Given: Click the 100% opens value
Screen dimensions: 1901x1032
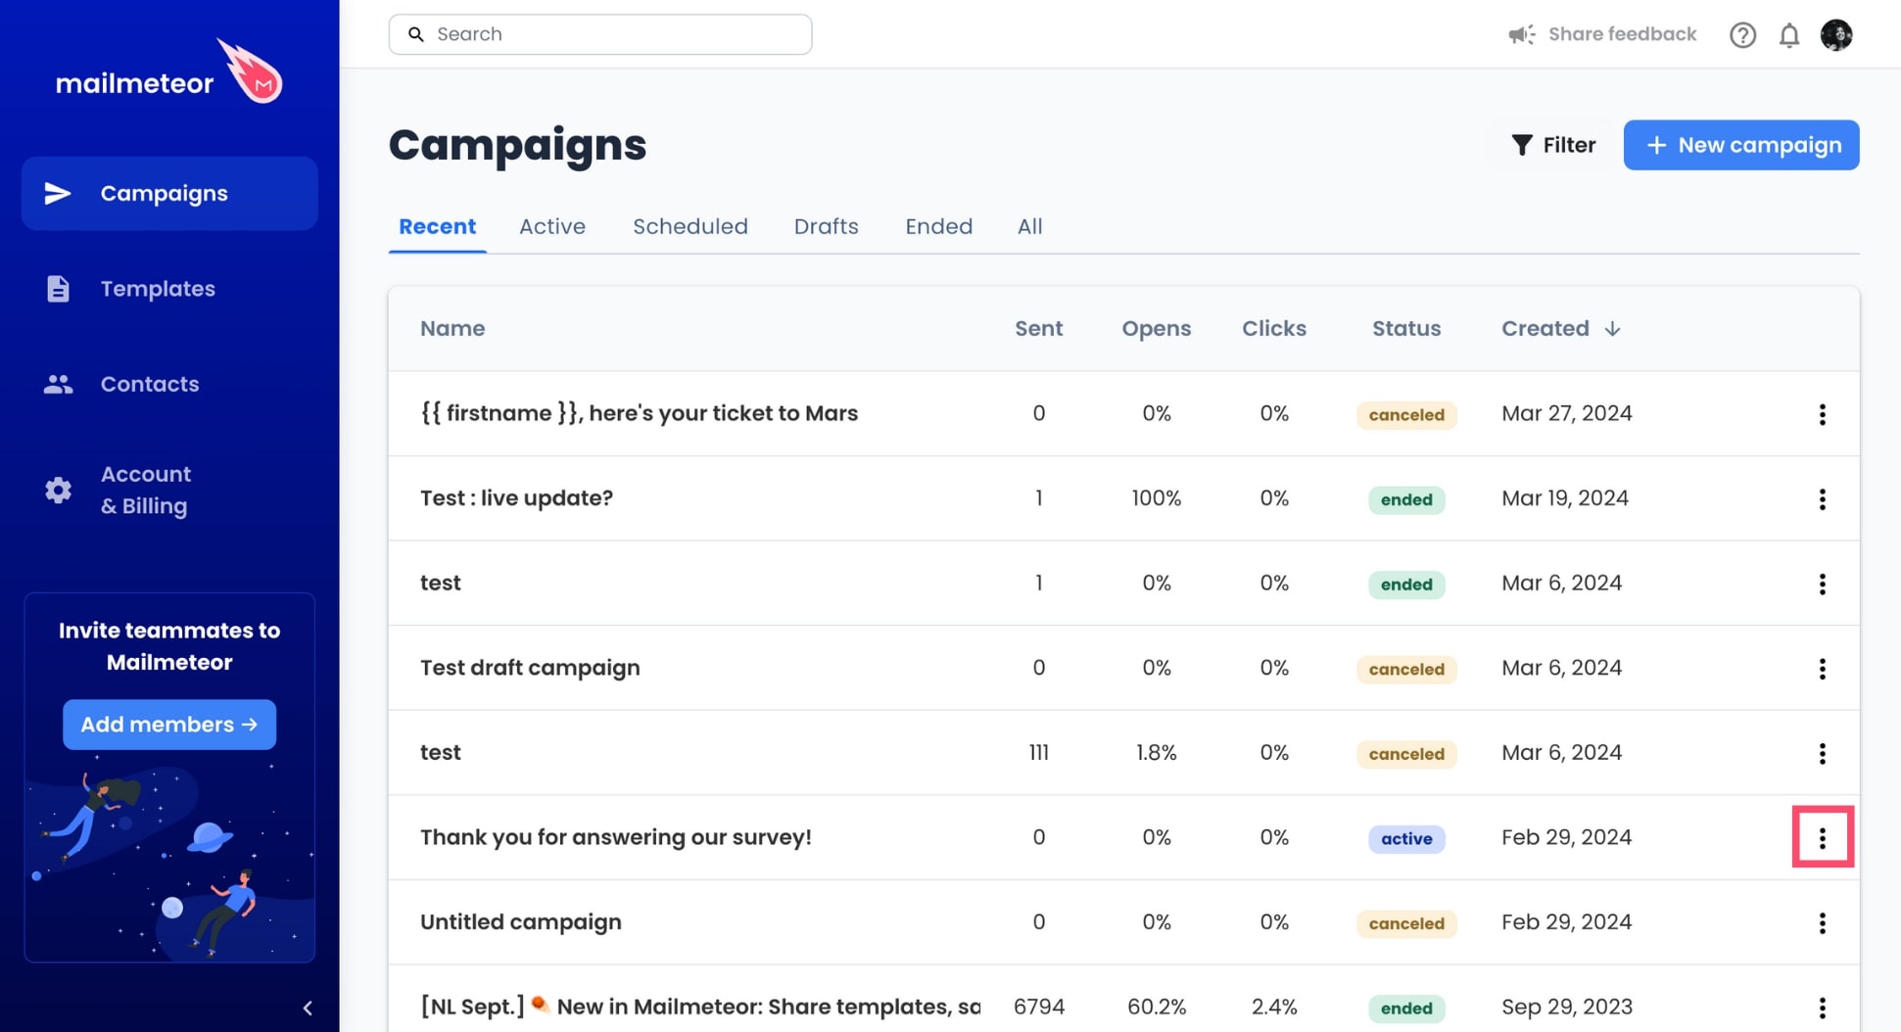Looking at the screenshot, I should pyautogui.click(x=1157, y=498).
